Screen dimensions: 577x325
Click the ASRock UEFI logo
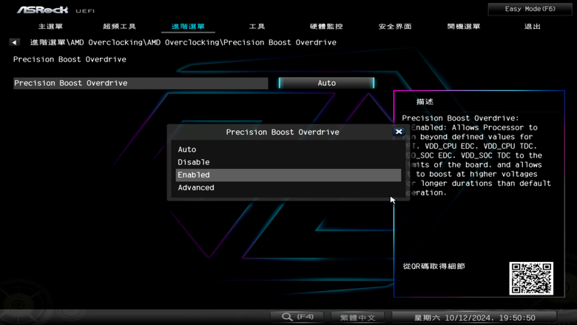click(x=55, y=10)
